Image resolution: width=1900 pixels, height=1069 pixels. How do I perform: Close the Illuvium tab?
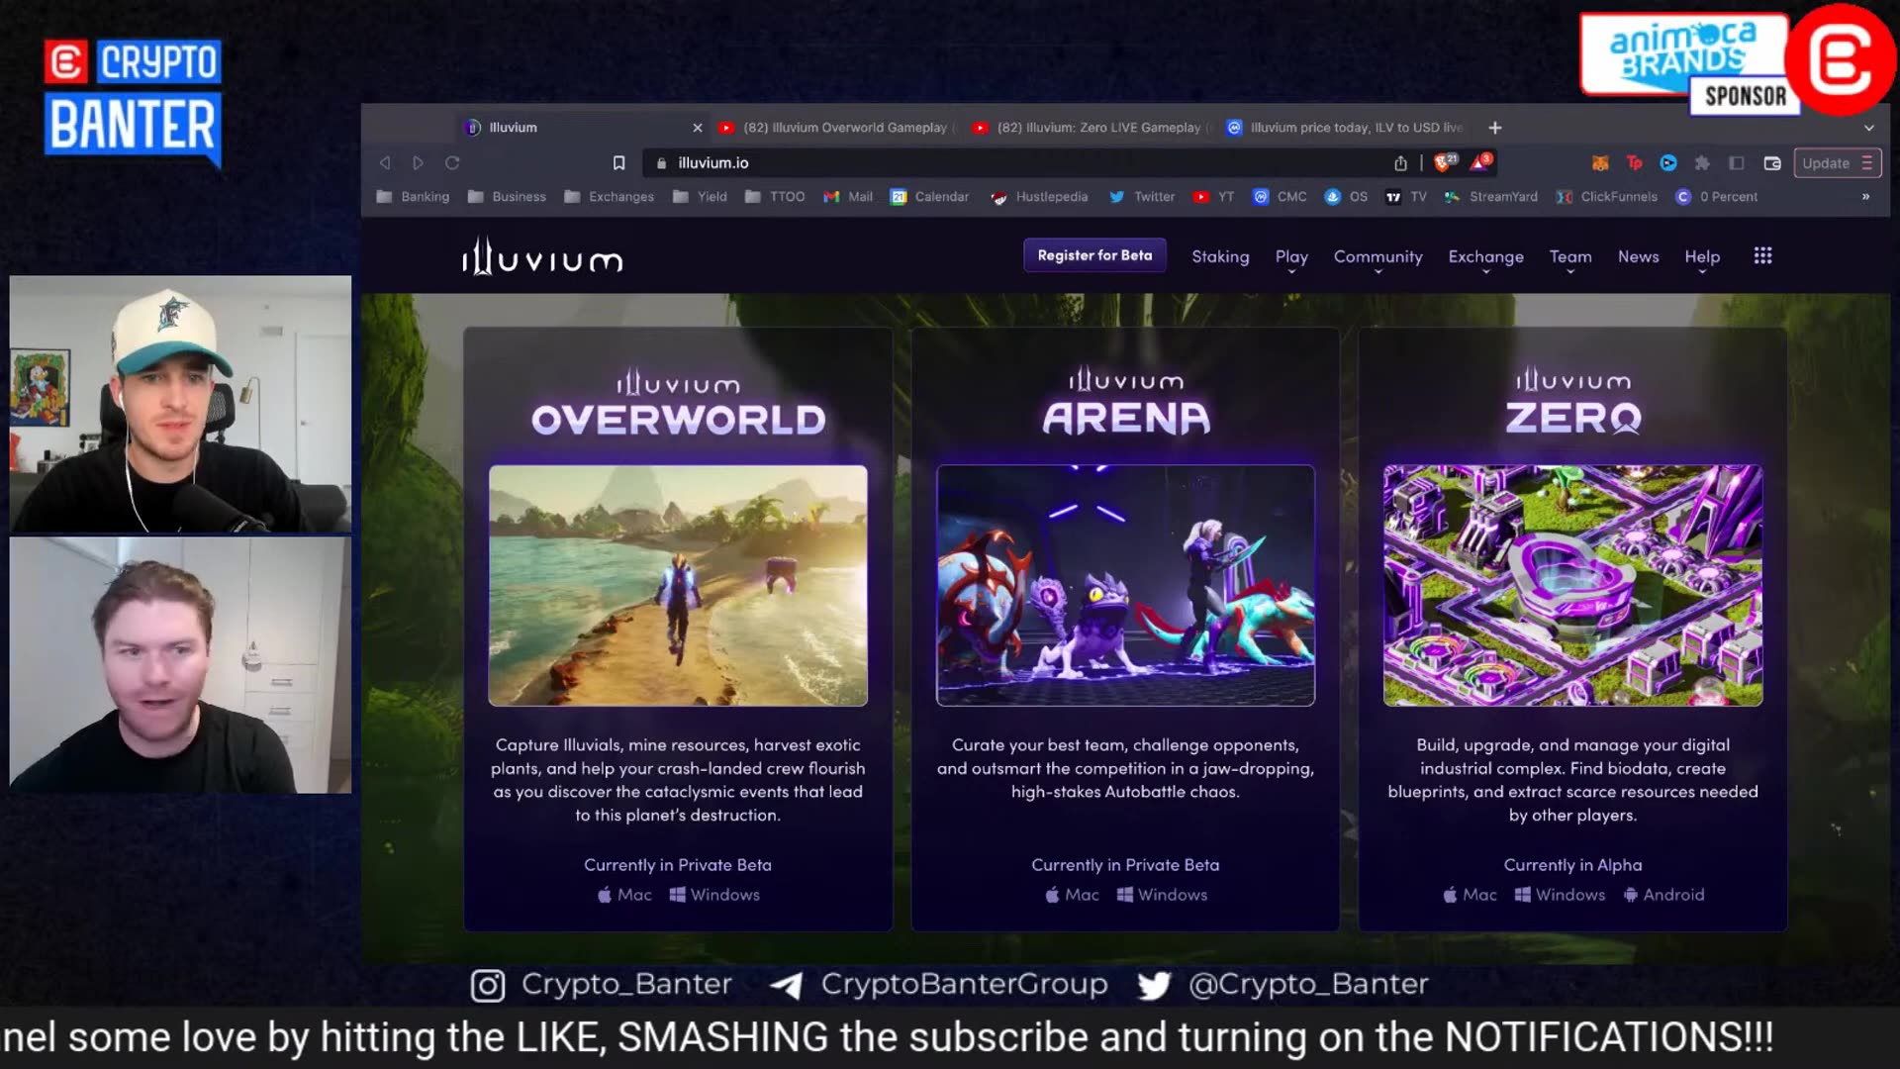click(x=698, y=128)
